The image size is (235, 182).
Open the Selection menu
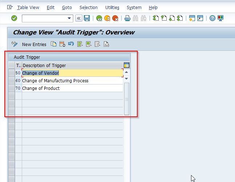pyautogui.click(x=88, y=8)
